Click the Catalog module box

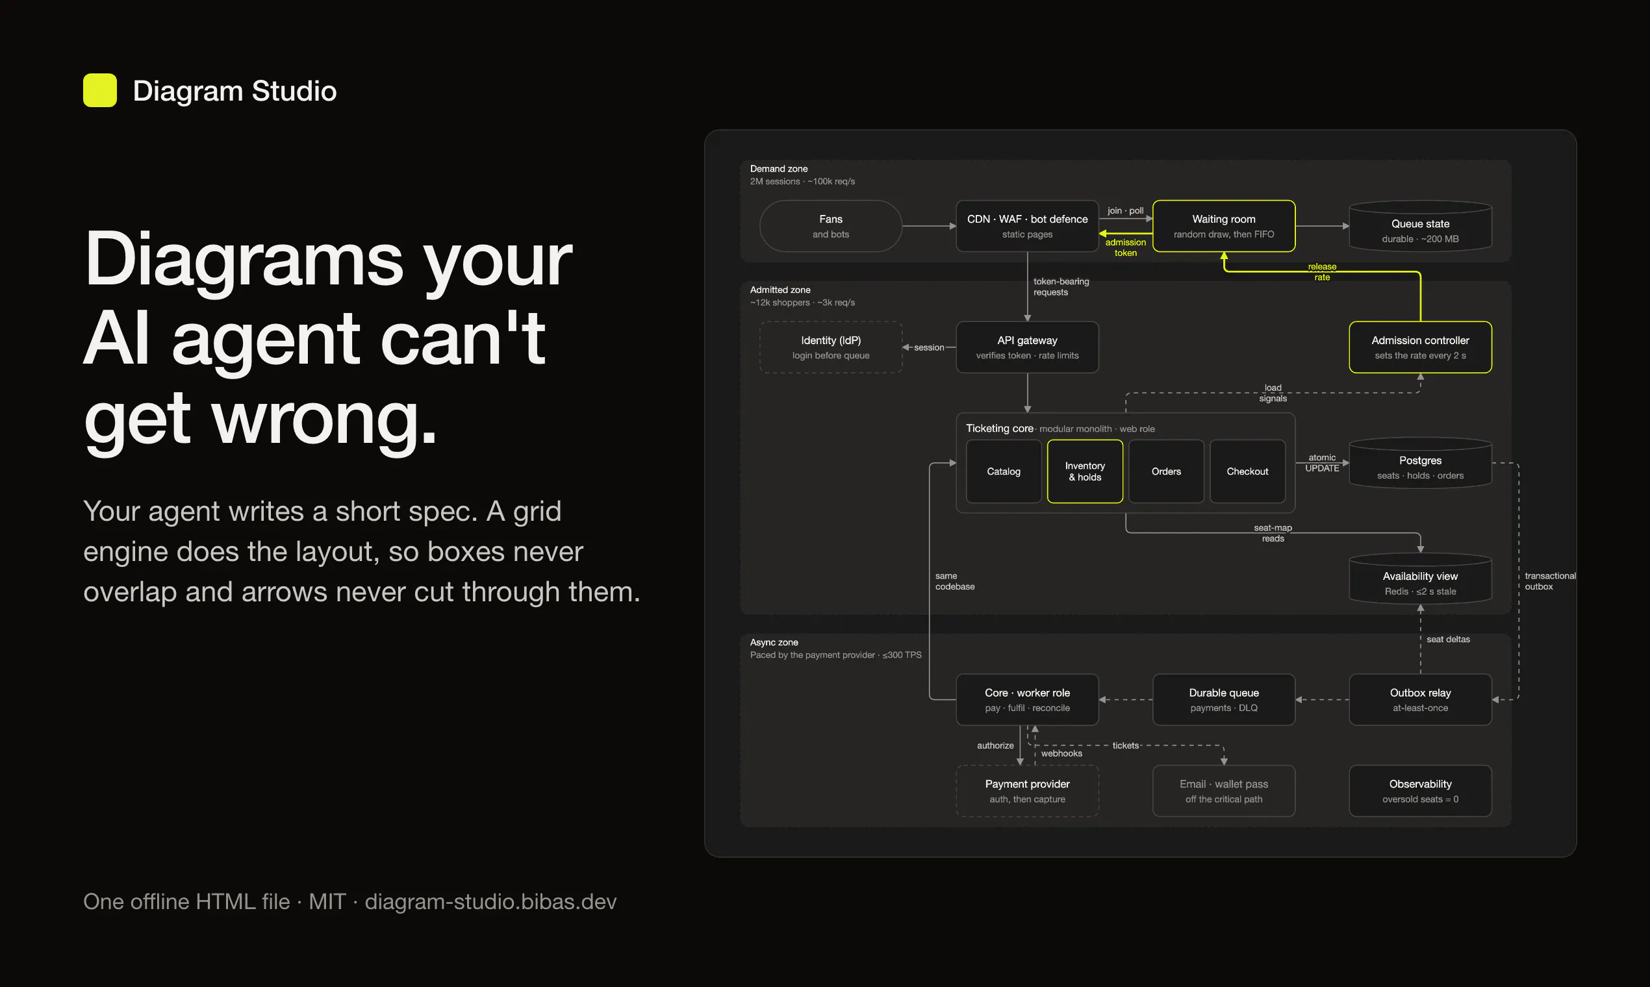click(1003, 471)
